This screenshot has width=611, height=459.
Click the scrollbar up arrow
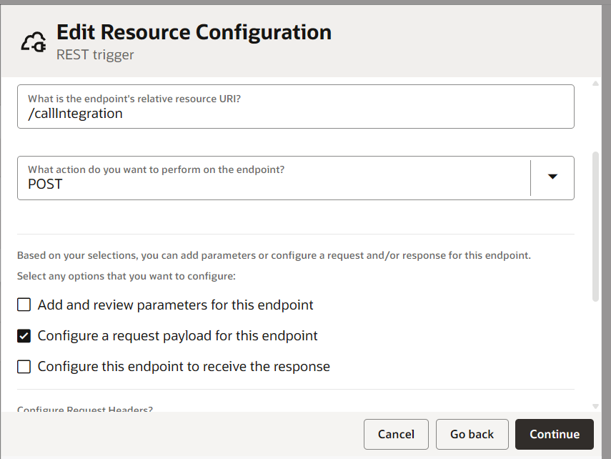pos(595,84)
